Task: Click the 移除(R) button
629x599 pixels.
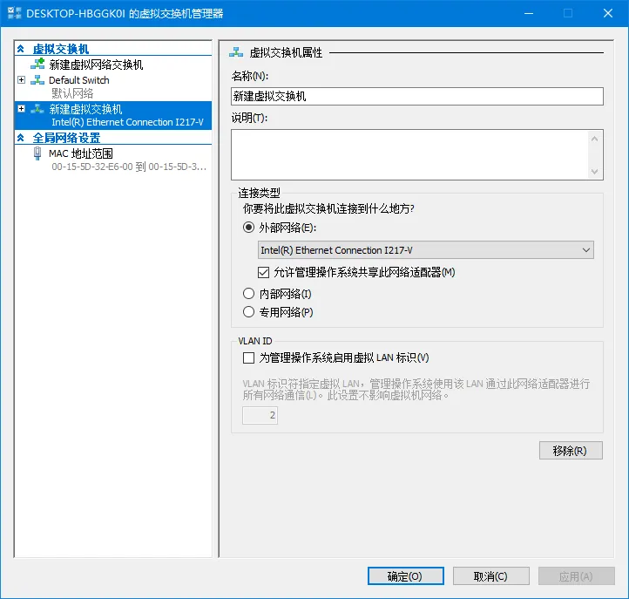Action: click(571, 451)
